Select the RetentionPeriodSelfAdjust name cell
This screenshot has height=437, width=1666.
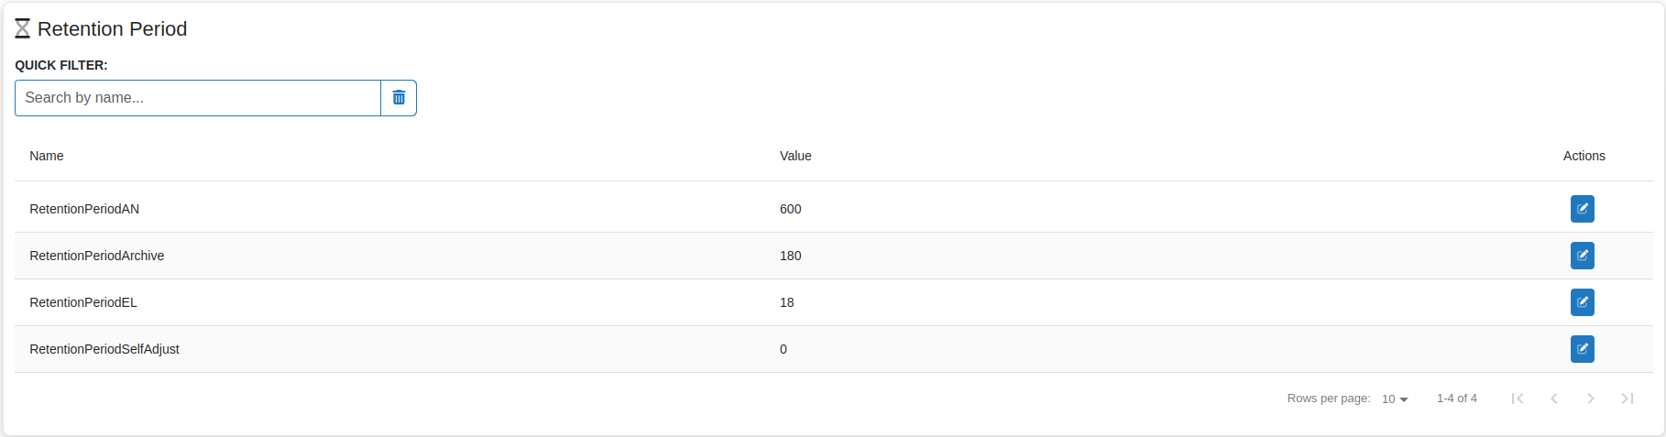tap(104, 349)
